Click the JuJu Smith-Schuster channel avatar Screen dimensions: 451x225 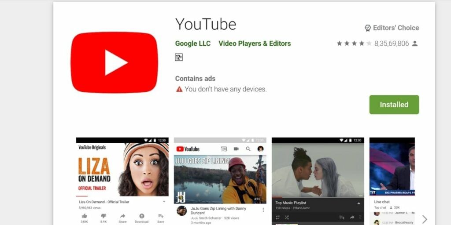click(181, 210)
